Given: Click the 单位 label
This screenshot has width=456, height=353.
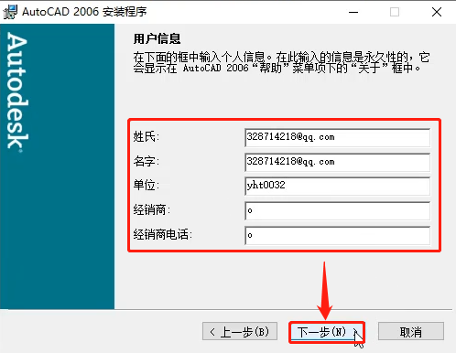Looking at the screenshot, I should (146, 185).
